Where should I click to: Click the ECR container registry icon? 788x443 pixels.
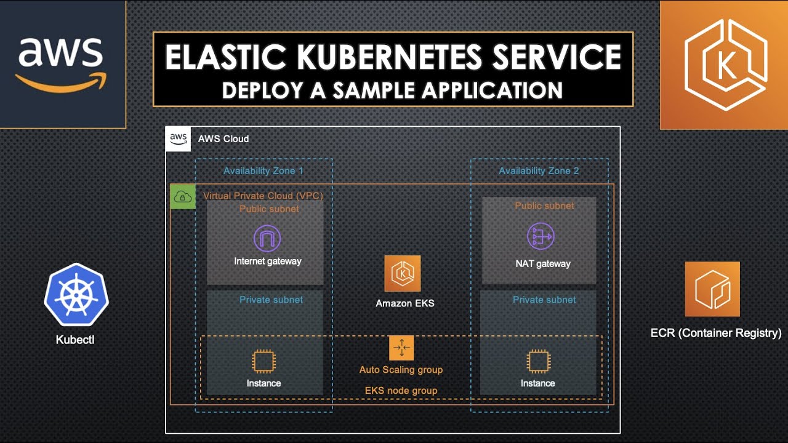(x=712, y=289)
